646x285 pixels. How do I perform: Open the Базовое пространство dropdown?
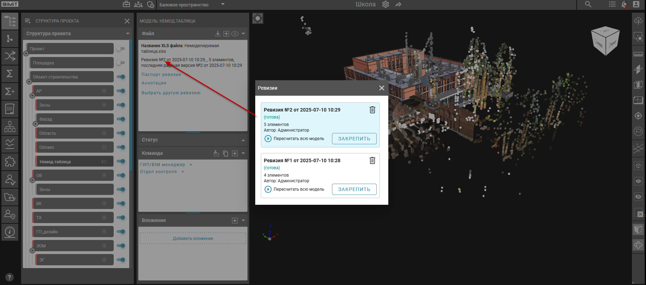pos(222,5)
